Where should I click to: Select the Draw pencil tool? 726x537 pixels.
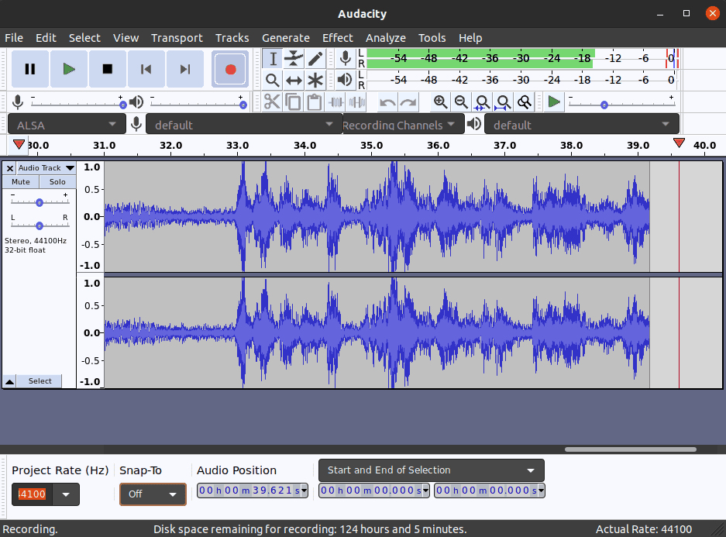(x=315, y=59)
